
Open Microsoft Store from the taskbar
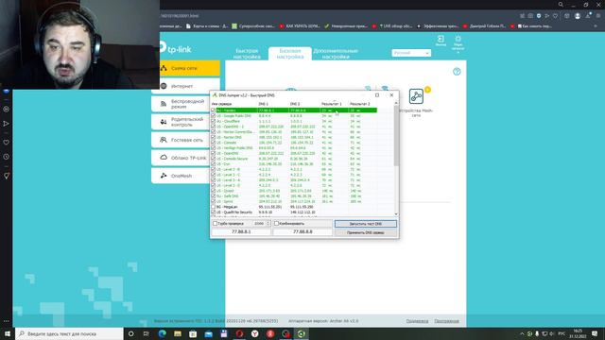(x=193, y=333)
